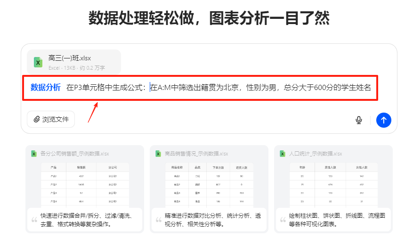Click the Excel icon beside 各分公司销售额 file

click(34, 154)
